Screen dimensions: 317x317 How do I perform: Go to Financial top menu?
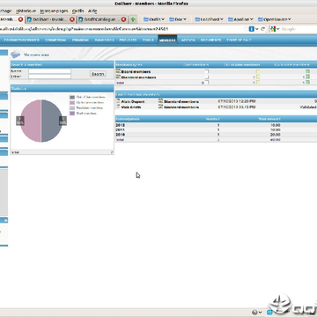[x=80, y=41]
